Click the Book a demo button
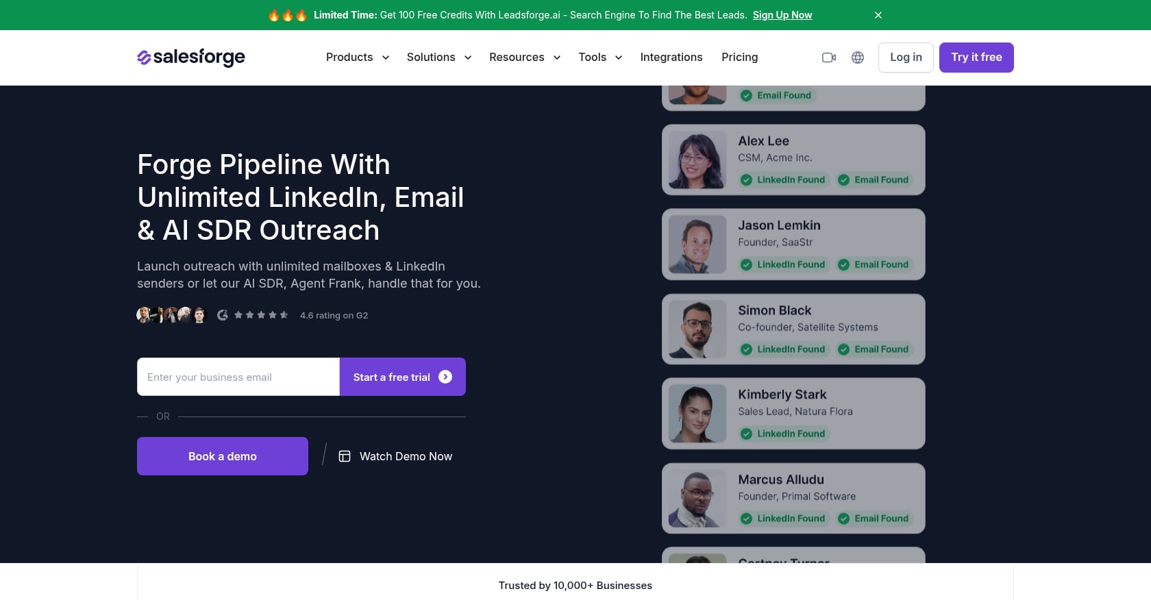This screenshot has height=600, width=1151. (223, 456)
